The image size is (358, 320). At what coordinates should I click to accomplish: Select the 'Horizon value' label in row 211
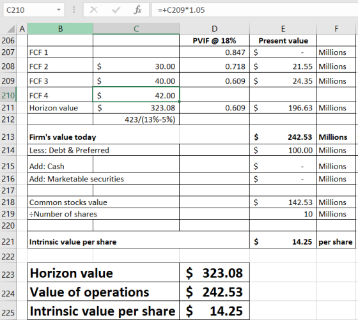point(60,108)
